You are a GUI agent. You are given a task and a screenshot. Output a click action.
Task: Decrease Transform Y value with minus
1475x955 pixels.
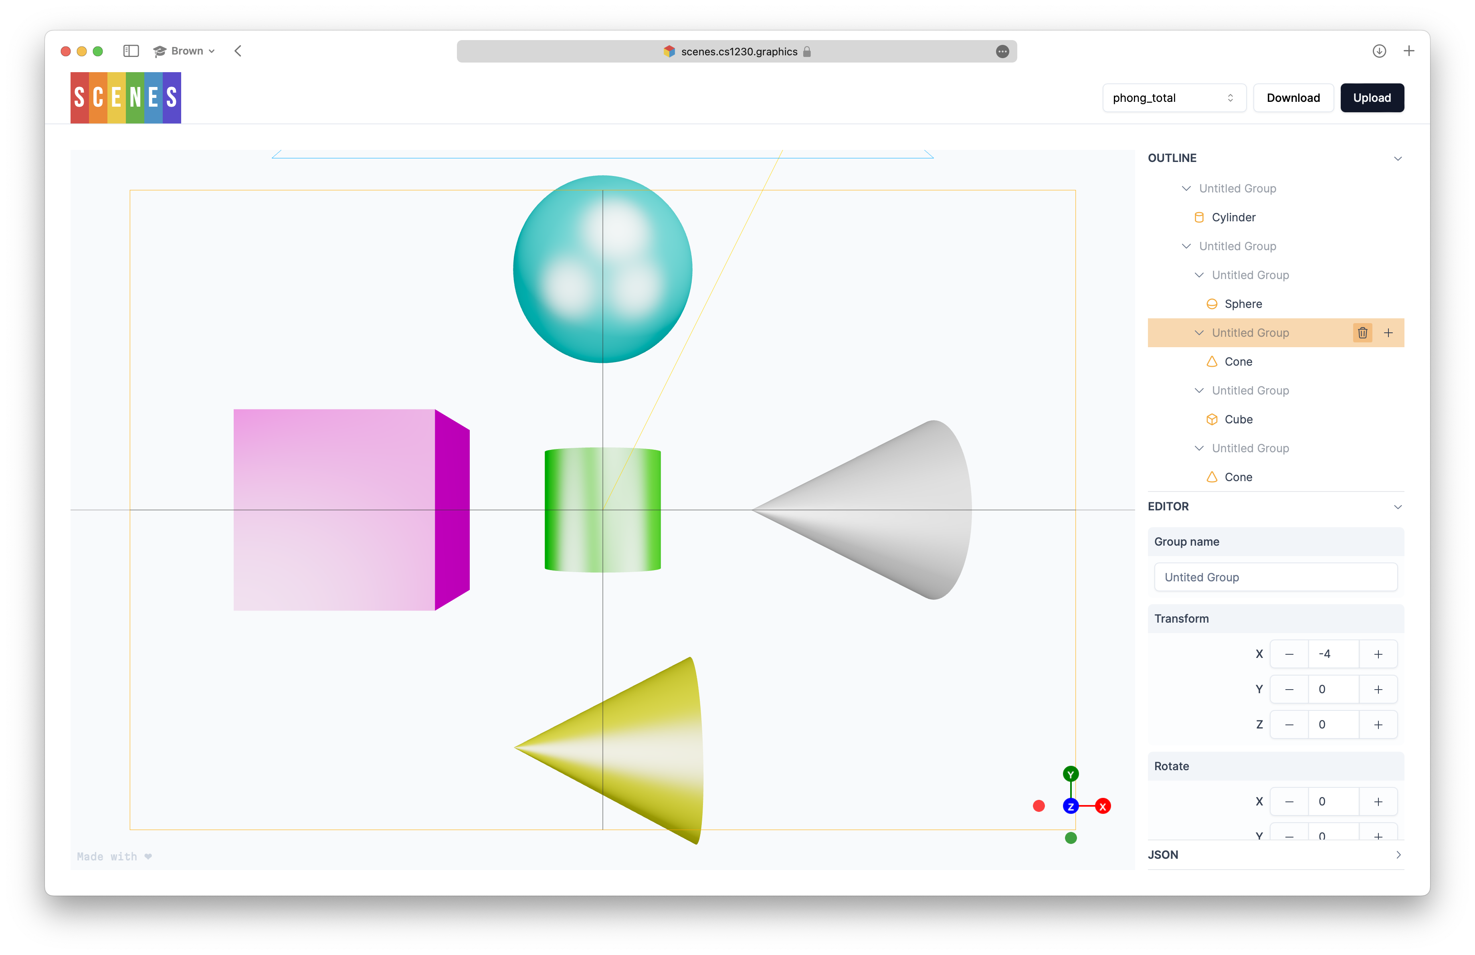[1289, 689]
